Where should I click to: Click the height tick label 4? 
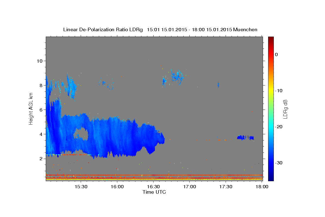point(41,134)
